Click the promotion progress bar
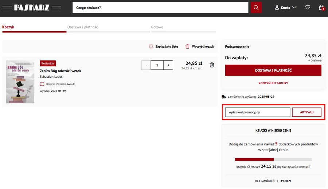 point(273,159)
